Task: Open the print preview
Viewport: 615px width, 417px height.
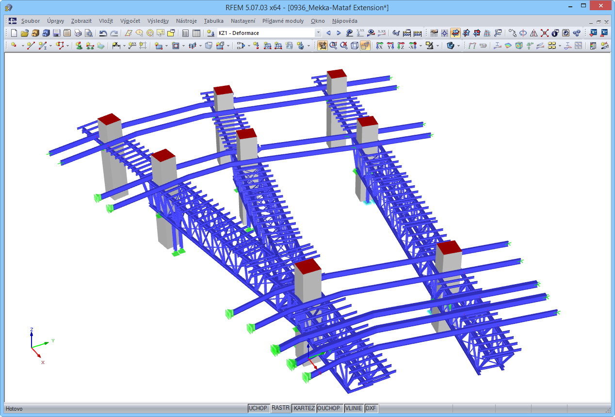Action: [88, 33]
